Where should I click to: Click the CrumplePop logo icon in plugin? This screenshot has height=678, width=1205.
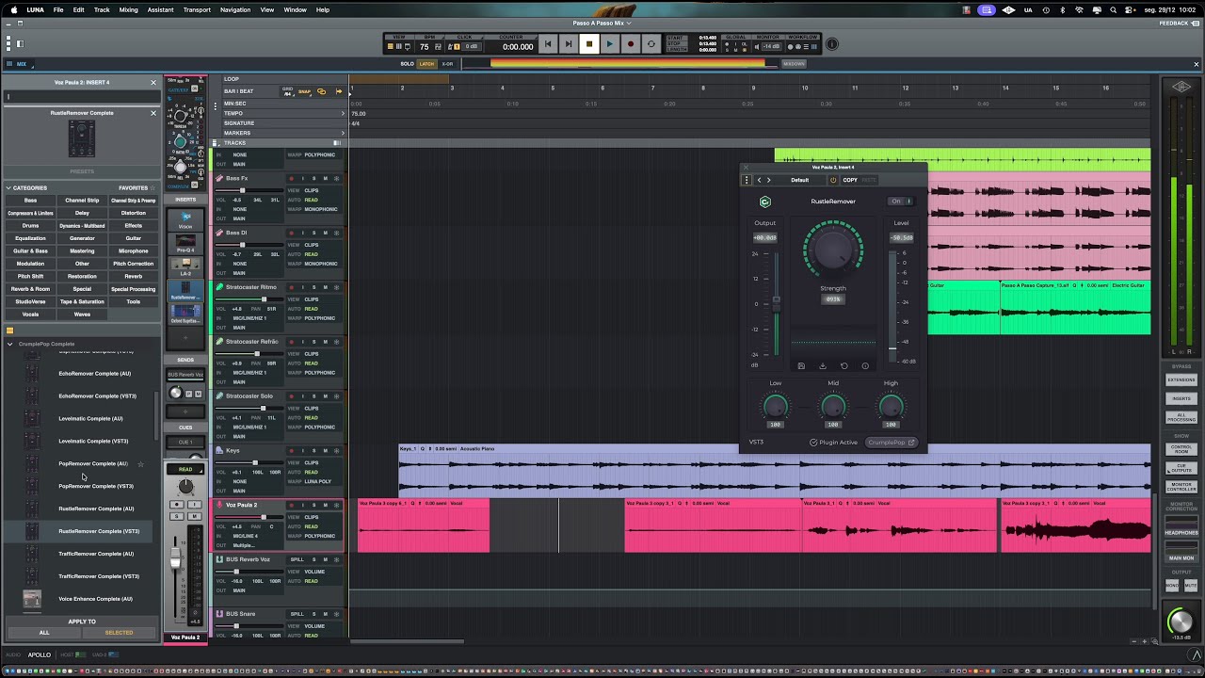[764, 202]
